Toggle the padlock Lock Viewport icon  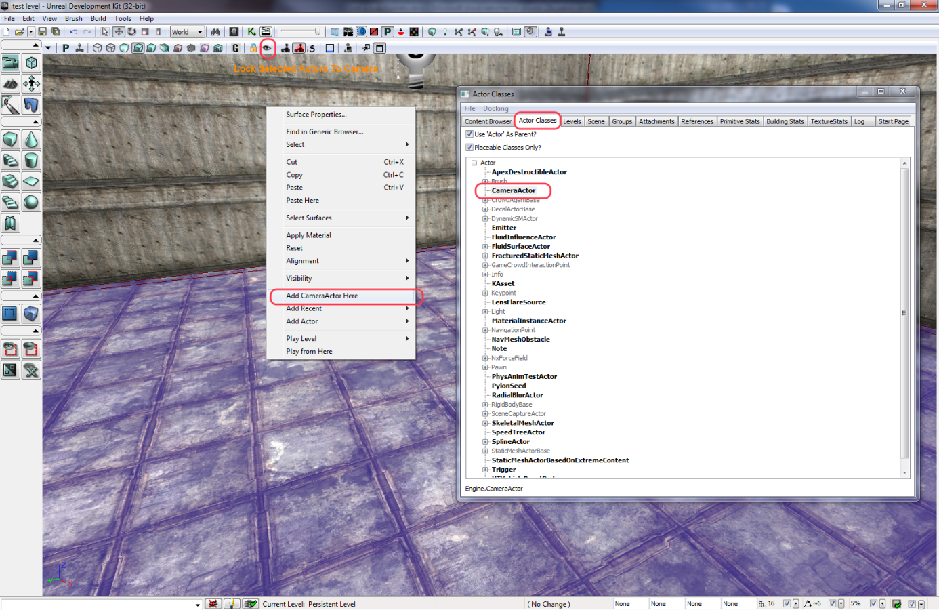[x=253, y=48]
